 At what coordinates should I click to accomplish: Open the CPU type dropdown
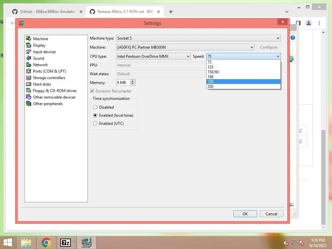[x=153, y=56]
